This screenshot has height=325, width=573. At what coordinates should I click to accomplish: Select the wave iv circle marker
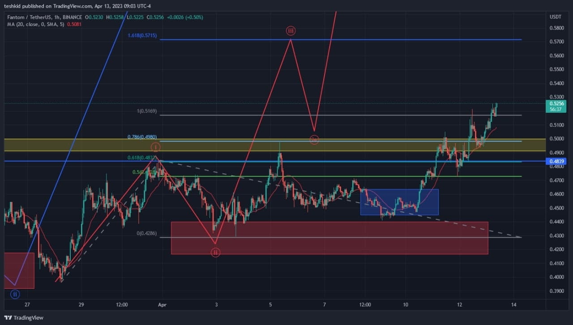point(314,140)
